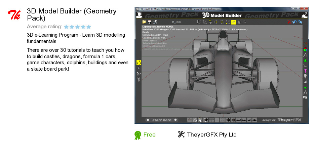Click the 'Selected model f1_child' log line
This screenshot has height=150, width=316.
tap(155, 35)
